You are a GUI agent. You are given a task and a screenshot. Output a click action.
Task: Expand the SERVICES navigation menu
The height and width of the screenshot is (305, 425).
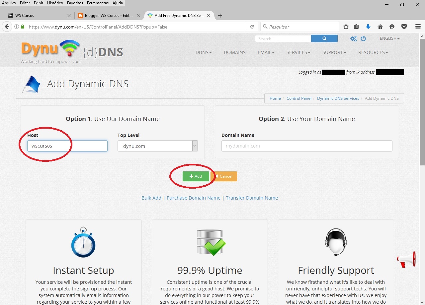(x=298, y=52)
